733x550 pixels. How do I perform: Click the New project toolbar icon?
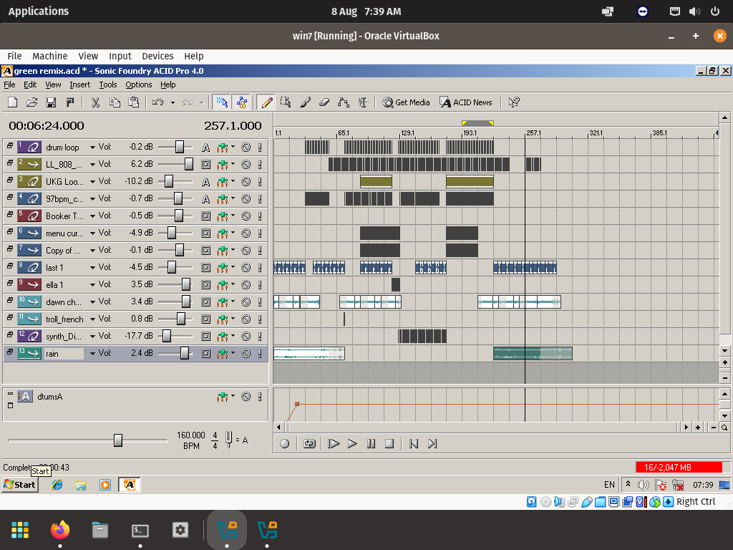tap(13, 102)
